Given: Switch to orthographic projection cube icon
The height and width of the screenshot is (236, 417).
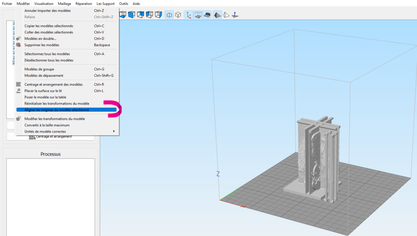Looking at the screenshot, I should 178,15.
